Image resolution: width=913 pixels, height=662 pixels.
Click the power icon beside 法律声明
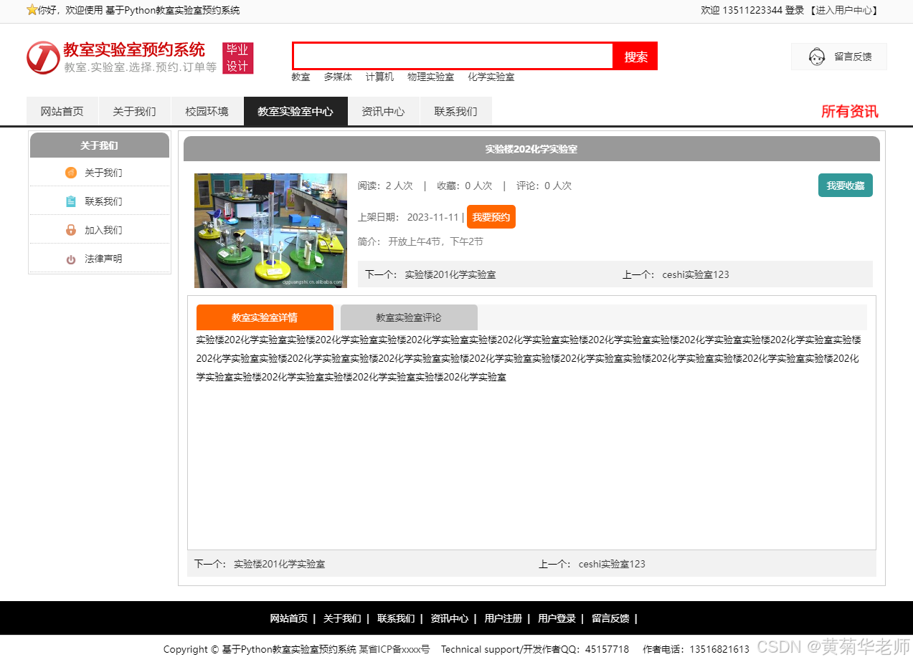(x=70, y=259)
